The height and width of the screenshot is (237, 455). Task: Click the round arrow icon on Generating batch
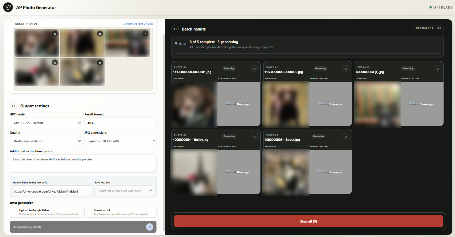click(x=150, y=227)
